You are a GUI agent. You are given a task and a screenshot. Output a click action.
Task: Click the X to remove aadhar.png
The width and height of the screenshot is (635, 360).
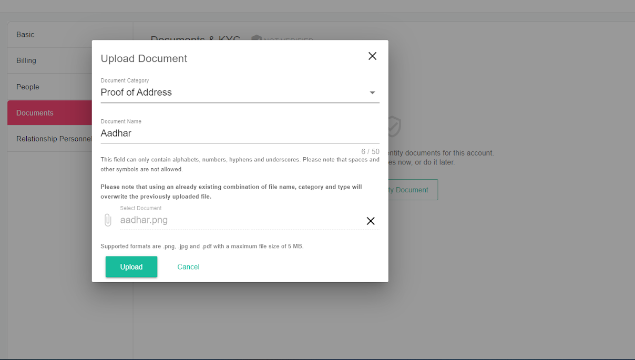point(371,221)
